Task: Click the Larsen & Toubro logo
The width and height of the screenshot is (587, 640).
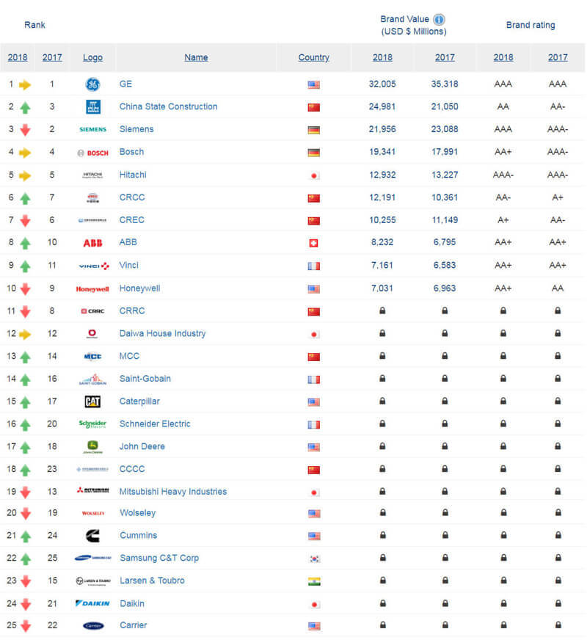Action: click(x=93, y=581)
